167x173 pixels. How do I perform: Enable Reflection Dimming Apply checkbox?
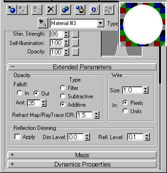point(17,137)
